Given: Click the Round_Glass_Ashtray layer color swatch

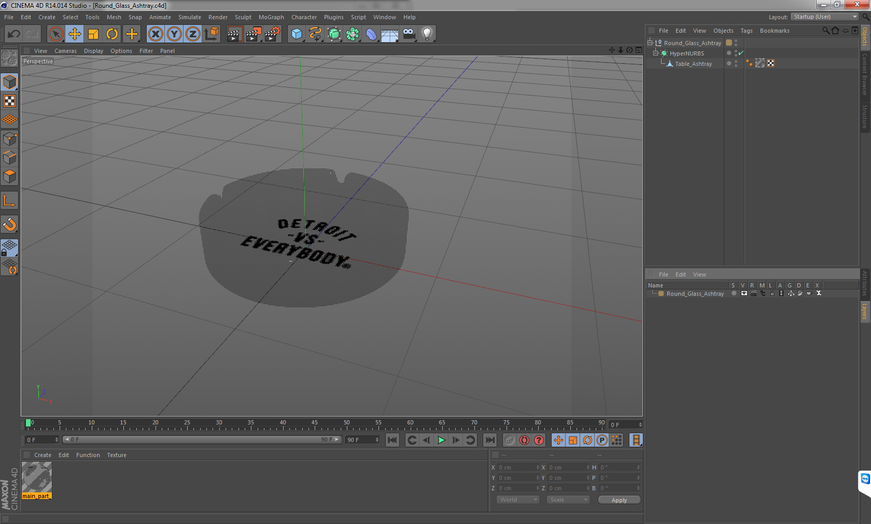Looking at the screenshot, I should tap(661, 293).
